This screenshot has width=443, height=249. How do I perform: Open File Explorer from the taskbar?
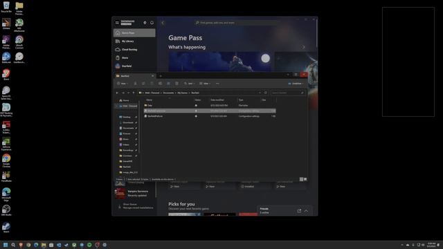44,245
